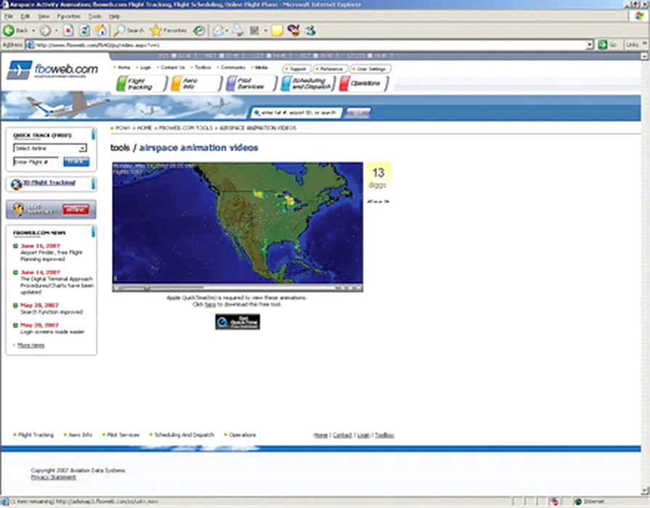Stop page loading with the red X icon
Image resolution: width=650 pixels, height=508 pixels.
(x=68, y=30)
